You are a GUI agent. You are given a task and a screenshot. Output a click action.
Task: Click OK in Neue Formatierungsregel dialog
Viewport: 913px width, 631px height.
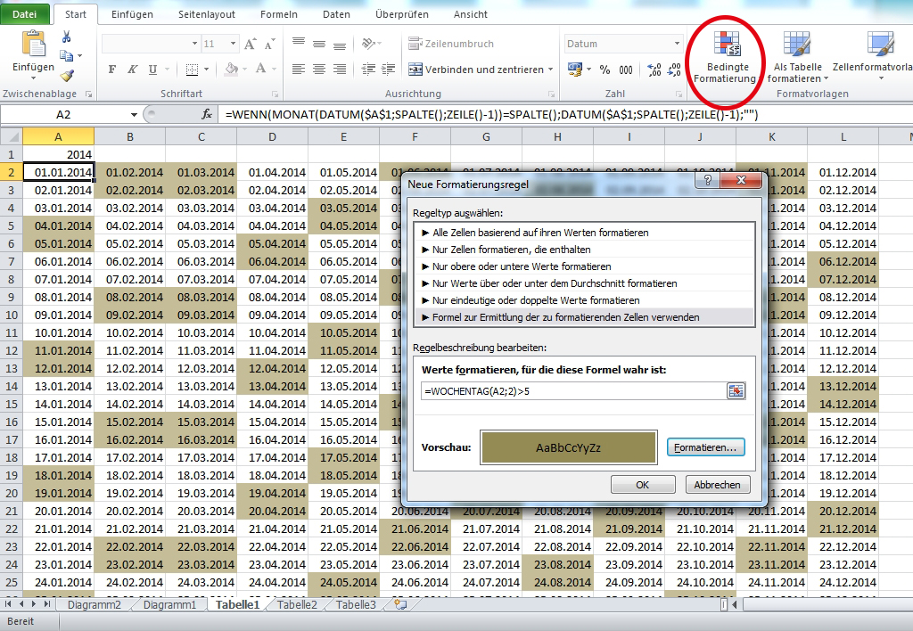click(643, 485)
